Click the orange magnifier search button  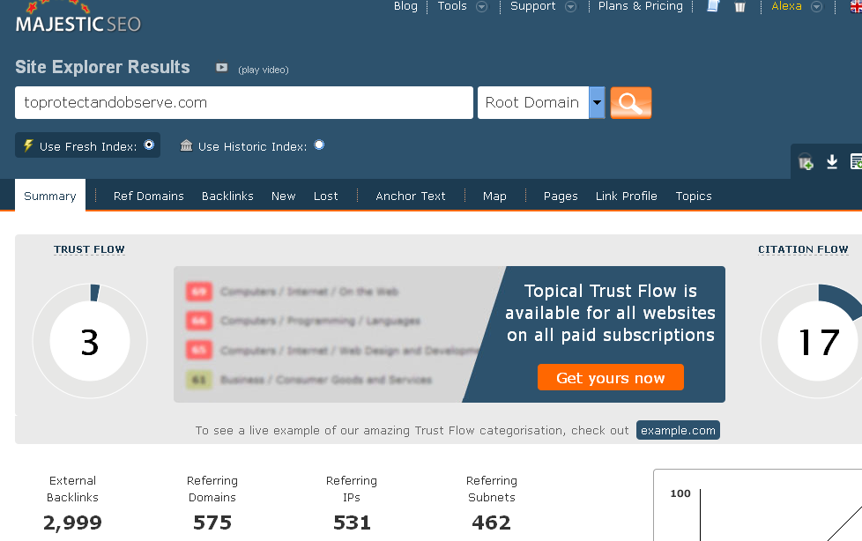(x=630, y=103)
